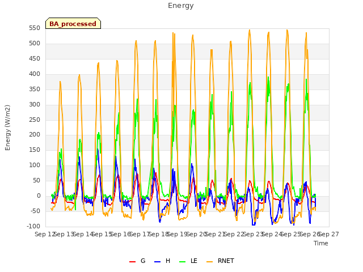The width and height of the screenshot is (363, 272).
Task: Click the 100 y-axis tick label
Action: click(x=35, y=165)
